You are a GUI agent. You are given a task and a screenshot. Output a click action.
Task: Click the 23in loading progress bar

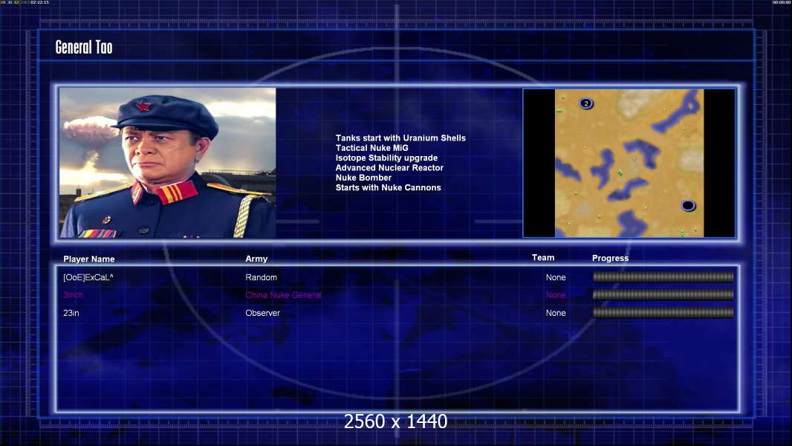[663, 313]
